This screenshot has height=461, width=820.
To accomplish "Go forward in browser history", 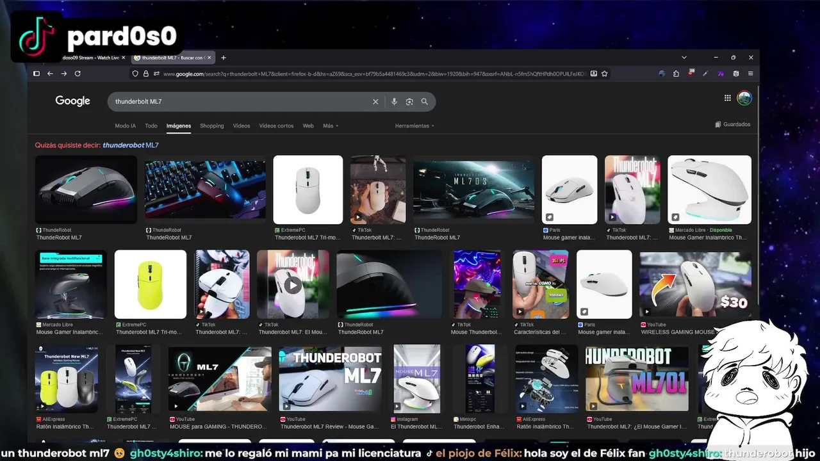I will [x=63, y=74].
